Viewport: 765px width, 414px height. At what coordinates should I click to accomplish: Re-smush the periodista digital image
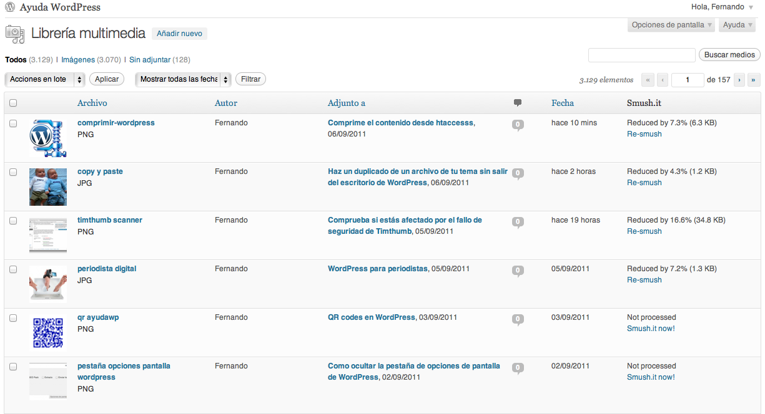tap(644, 280)
